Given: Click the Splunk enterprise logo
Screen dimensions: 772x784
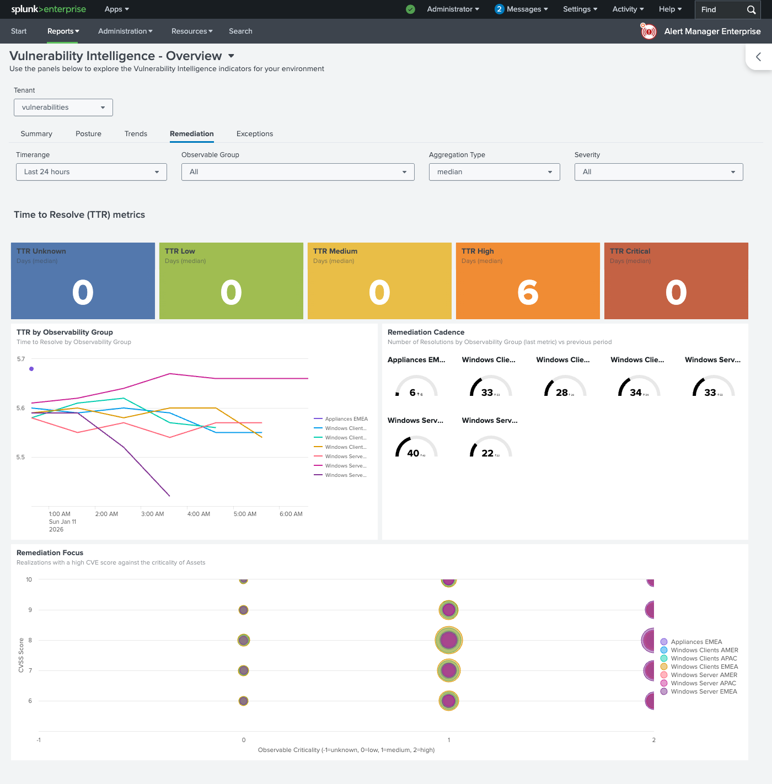Looking at the screenshot, I should tap(49, 9).
